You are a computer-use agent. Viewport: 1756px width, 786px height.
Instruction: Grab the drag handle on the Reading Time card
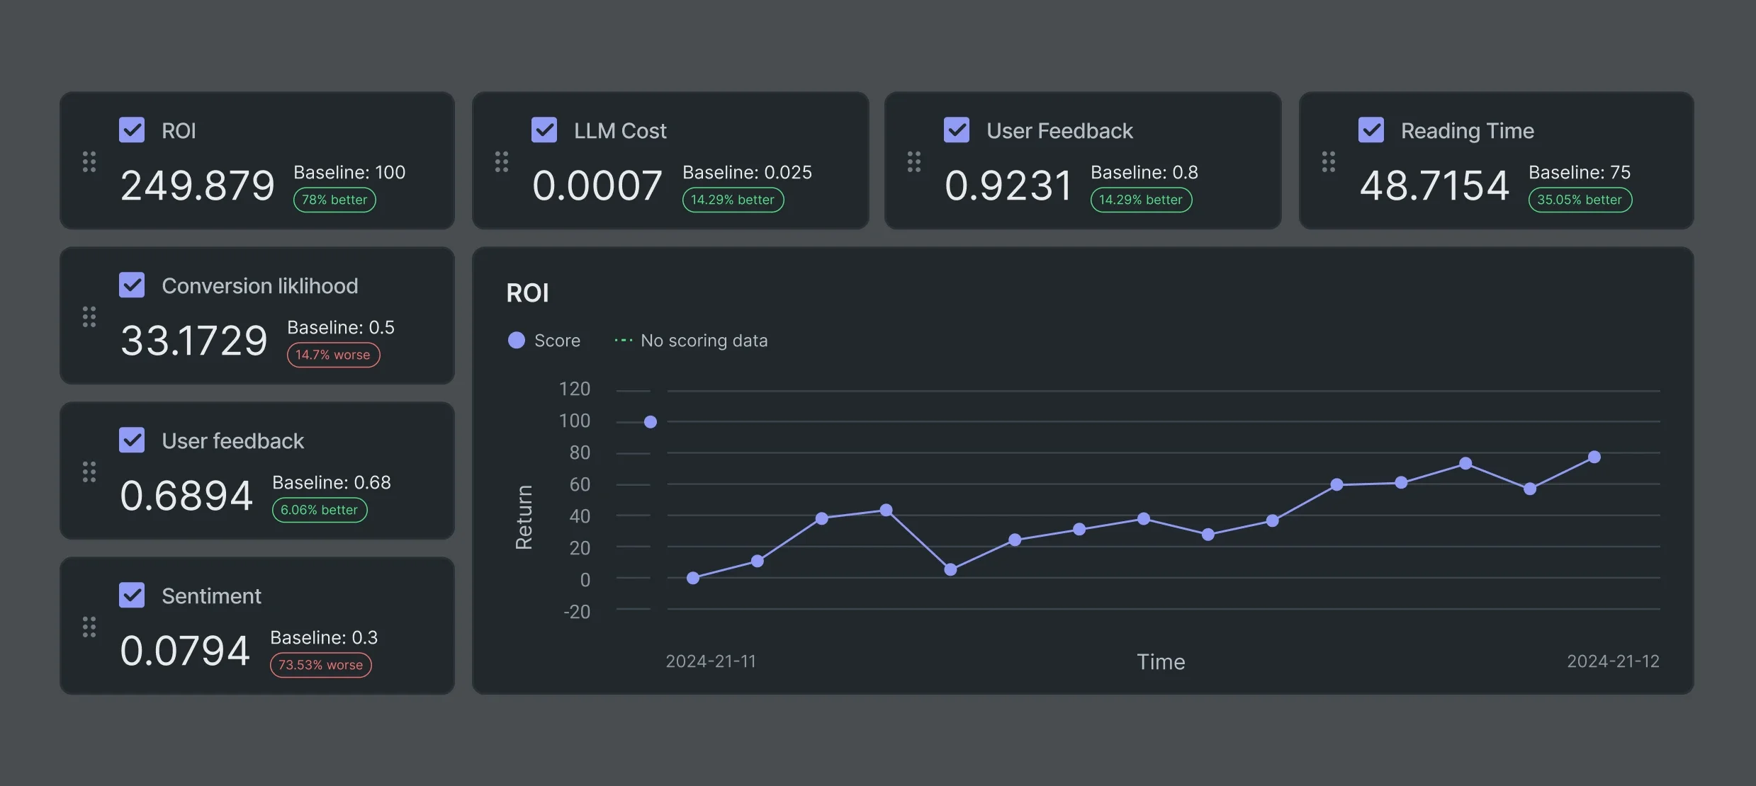click(1329, 161)
